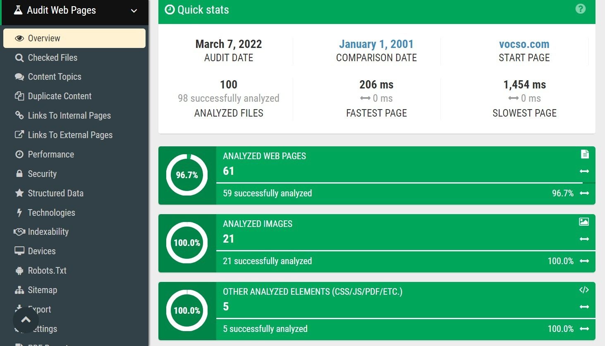This screenshot has width=605, height=346.
Task: Open Other Analyzed Elements (CSS/JS/PDF/ETC.)
Action: [x=313, y=291]
